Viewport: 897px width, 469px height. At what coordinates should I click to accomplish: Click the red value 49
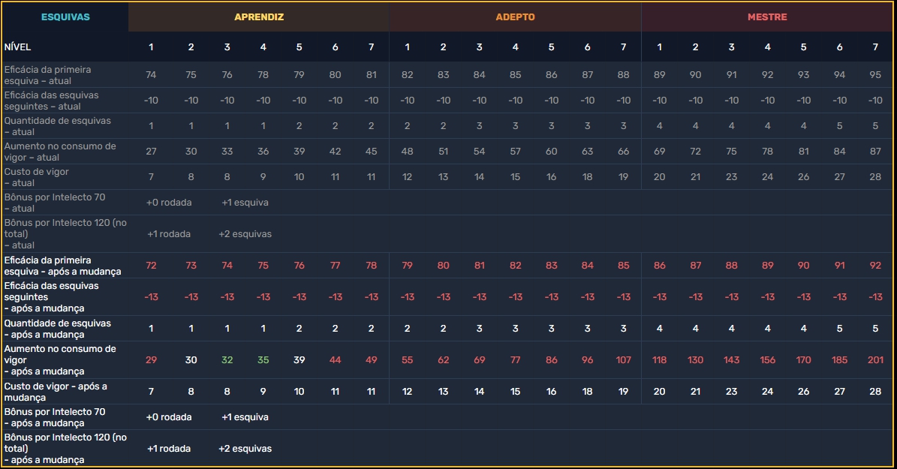coord(371,359)
